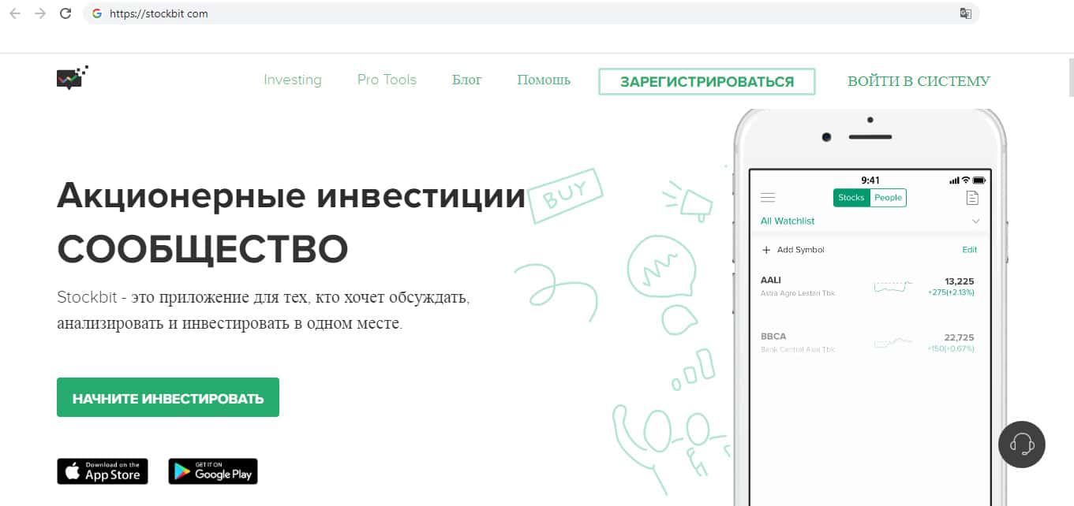Click the document icon in phone mockup
Image resolution: width=1074 pixels, height=506 pixels.
point(972,198)
